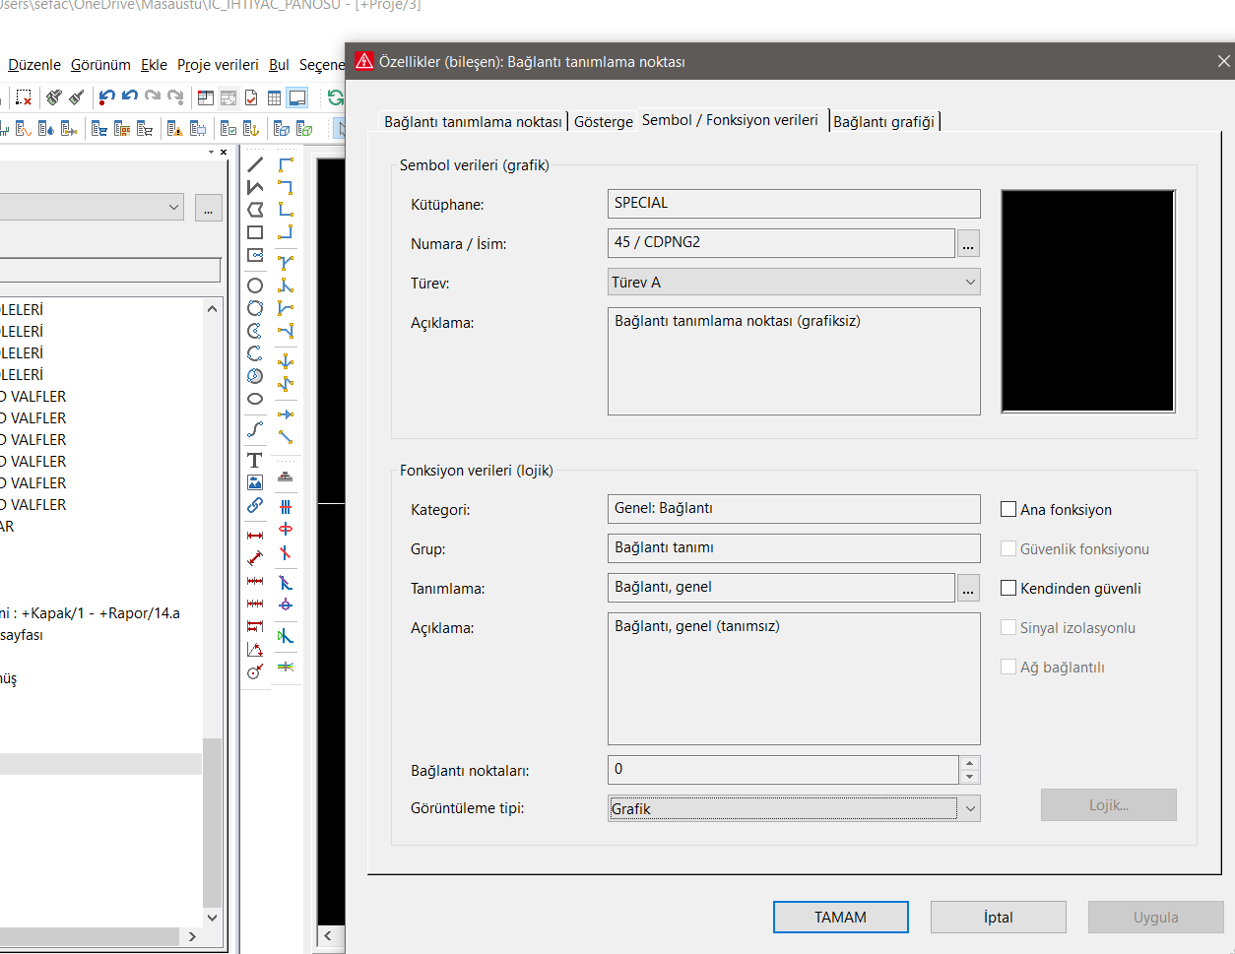The image size is (1235, 954).
Task: Insert T-node downward connection symbol
Action: point(286,263)
